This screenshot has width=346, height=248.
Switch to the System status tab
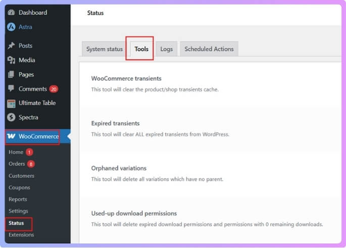[x=105, y=49]
